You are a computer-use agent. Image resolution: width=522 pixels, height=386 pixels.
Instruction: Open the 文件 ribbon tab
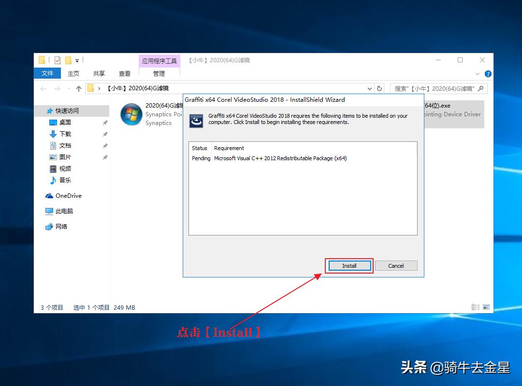[47, 73]
